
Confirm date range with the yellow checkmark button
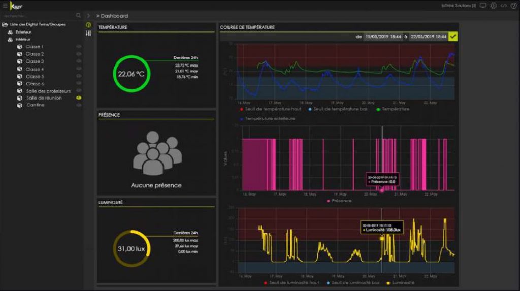coord(453,37)
